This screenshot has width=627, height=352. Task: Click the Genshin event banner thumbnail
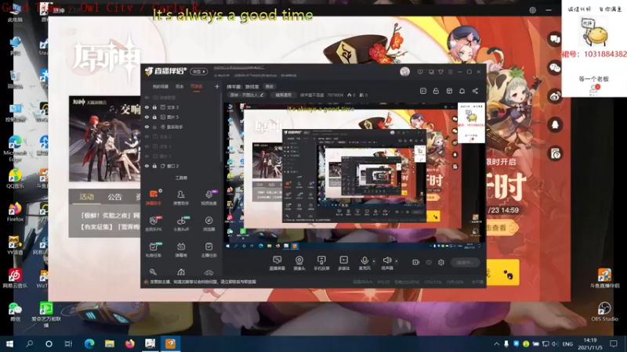[104, 139]
